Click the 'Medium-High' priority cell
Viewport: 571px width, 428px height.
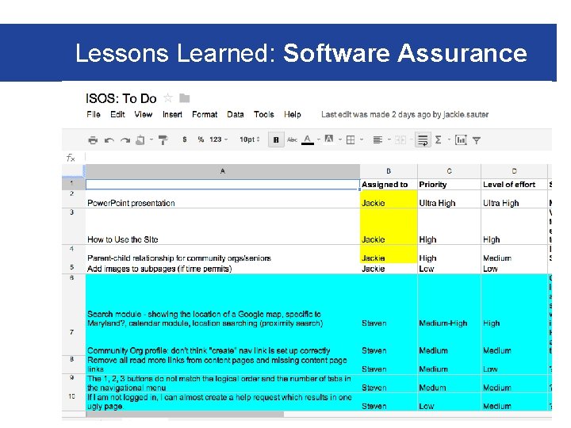pos(449,301)
